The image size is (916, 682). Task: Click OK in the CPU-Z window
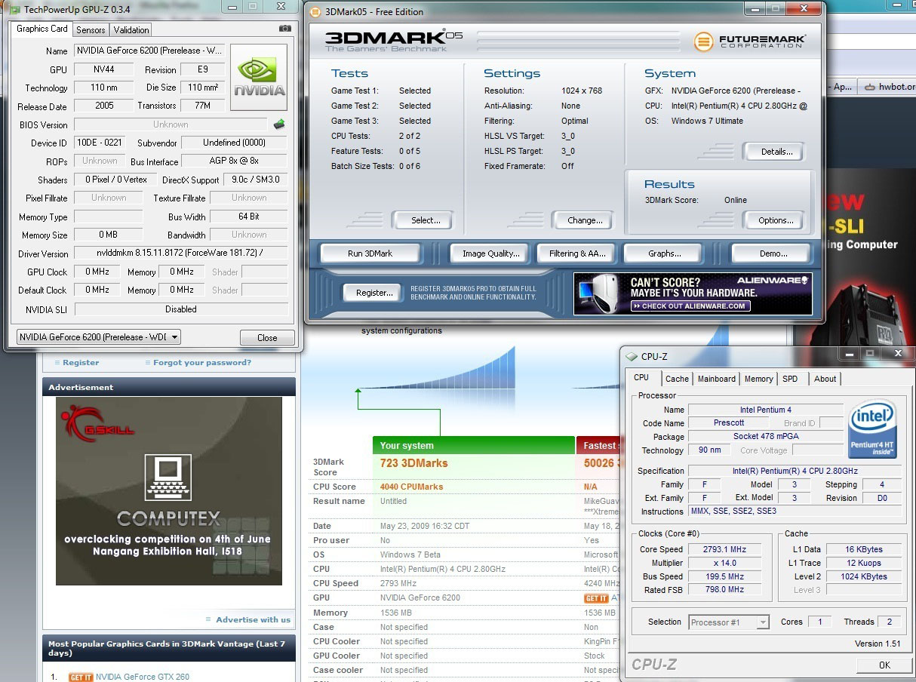click(x=884, y=665)
